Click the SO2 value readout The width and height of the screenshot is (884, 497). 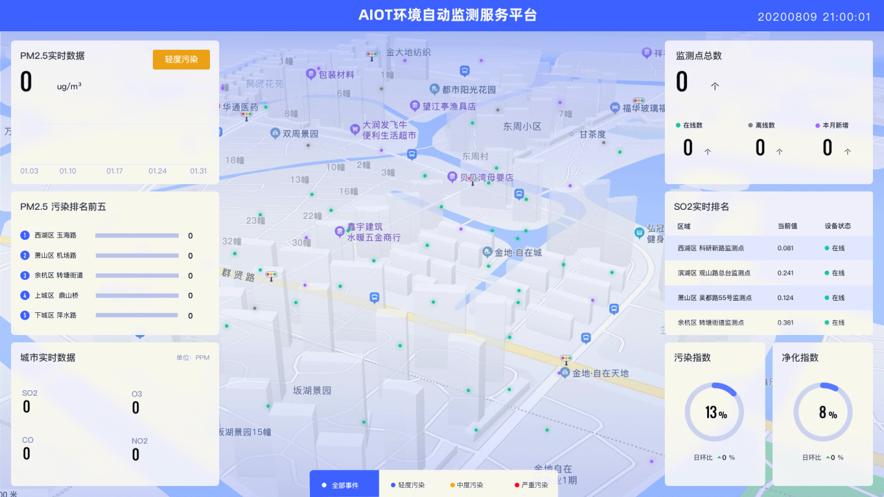tap(26, 407)
